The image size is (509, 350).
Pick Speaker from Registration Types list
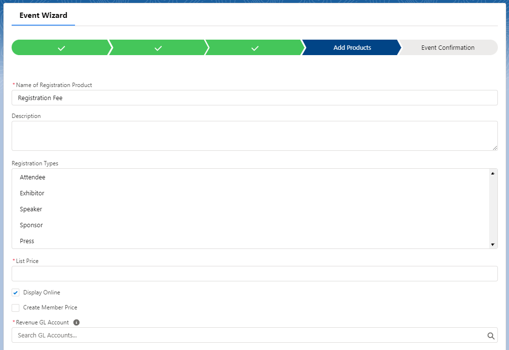(31, 209)
